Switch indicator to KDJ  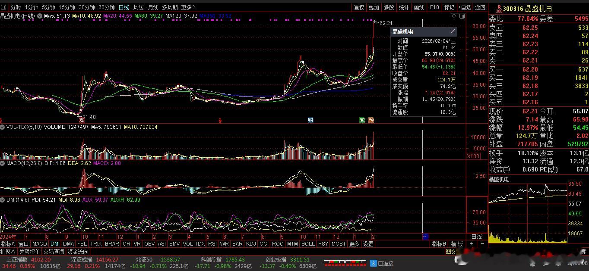pyautogui.click(x=251, y=244)
